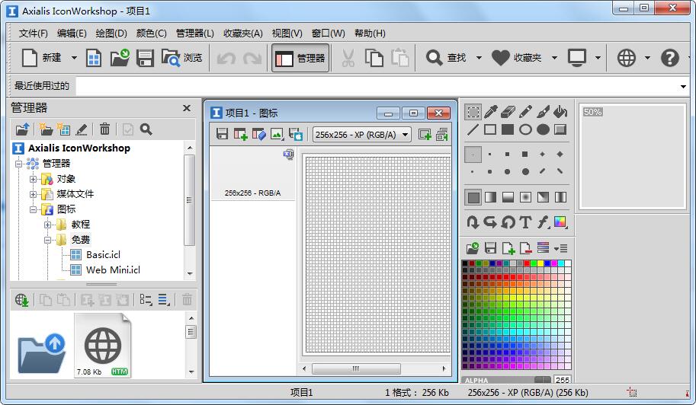Choose the hollow ellipse tool
The height and width of the screenshot is (405, 696).
(x=525, y=129)
